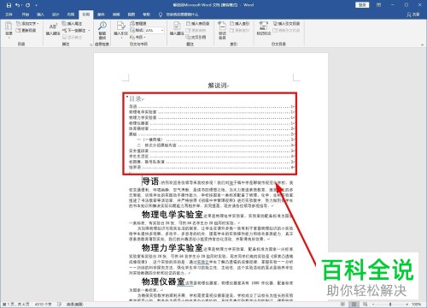Click 插入引文目录 (Insert Table of Authorities)
The width and height of the screenshot is (427, 308).
click(286, 23)
